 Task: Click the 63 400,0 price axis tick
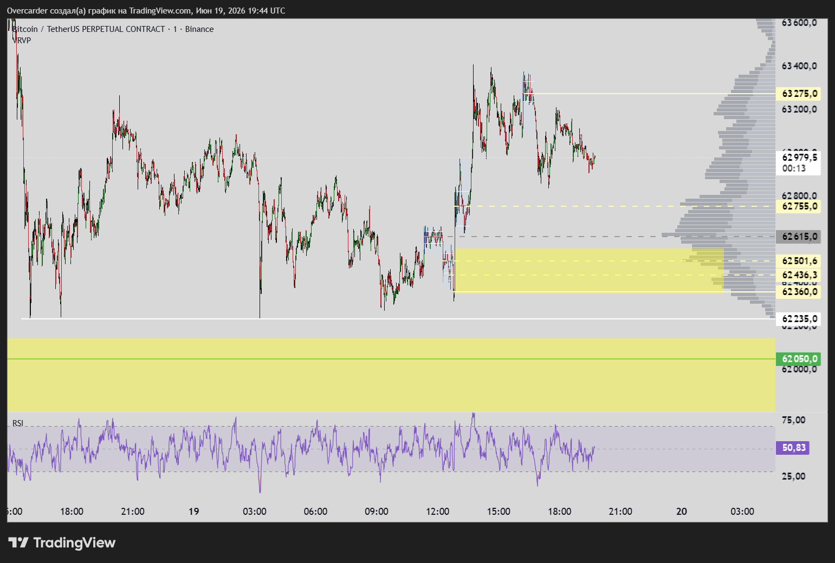tap(799, 66)
